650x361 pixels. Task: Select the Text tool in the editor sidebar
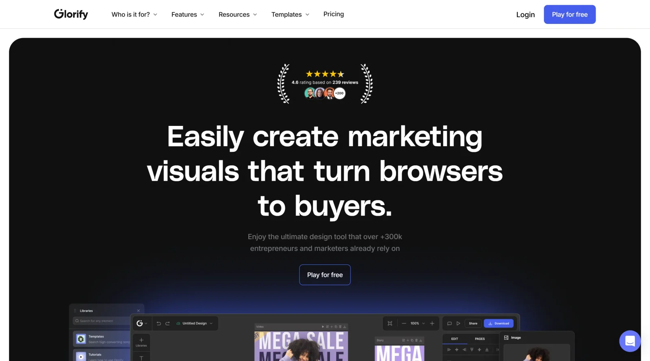click(x=141, y=358)
